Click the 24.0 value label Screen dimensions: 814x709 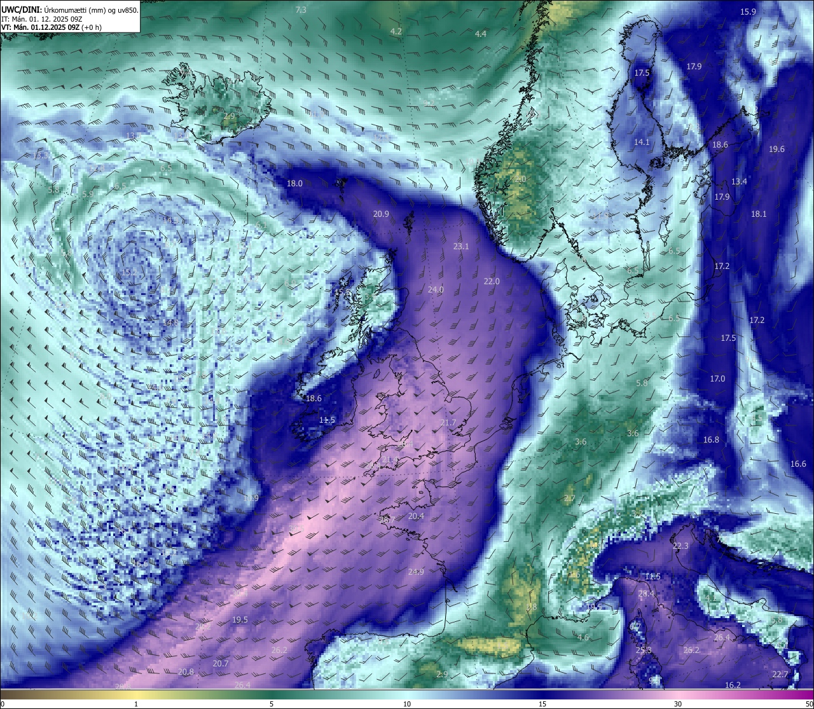(x=436, y=289)
